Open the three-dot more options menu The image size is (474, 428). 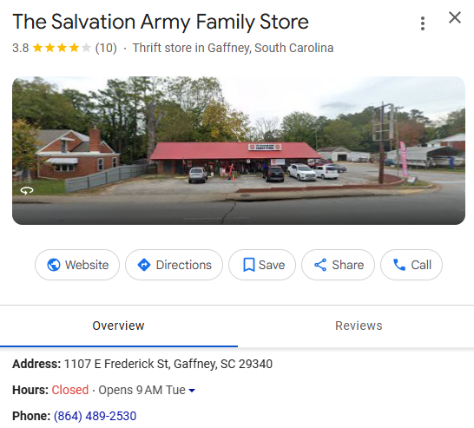pos(423,23)
